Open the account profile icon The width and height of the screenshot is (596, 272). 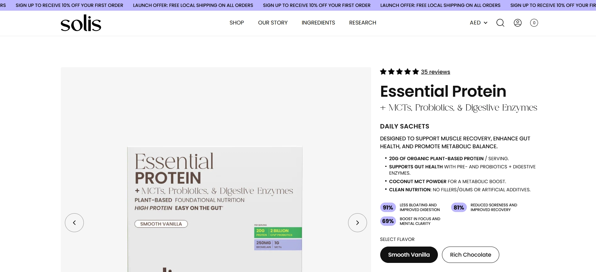518,23
